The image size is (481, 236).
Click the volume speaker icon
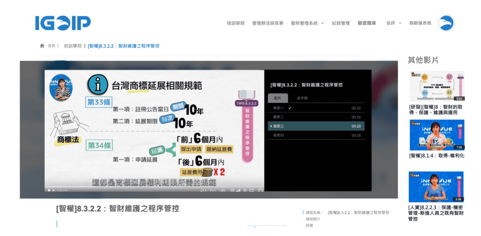[x=232, y=190]
